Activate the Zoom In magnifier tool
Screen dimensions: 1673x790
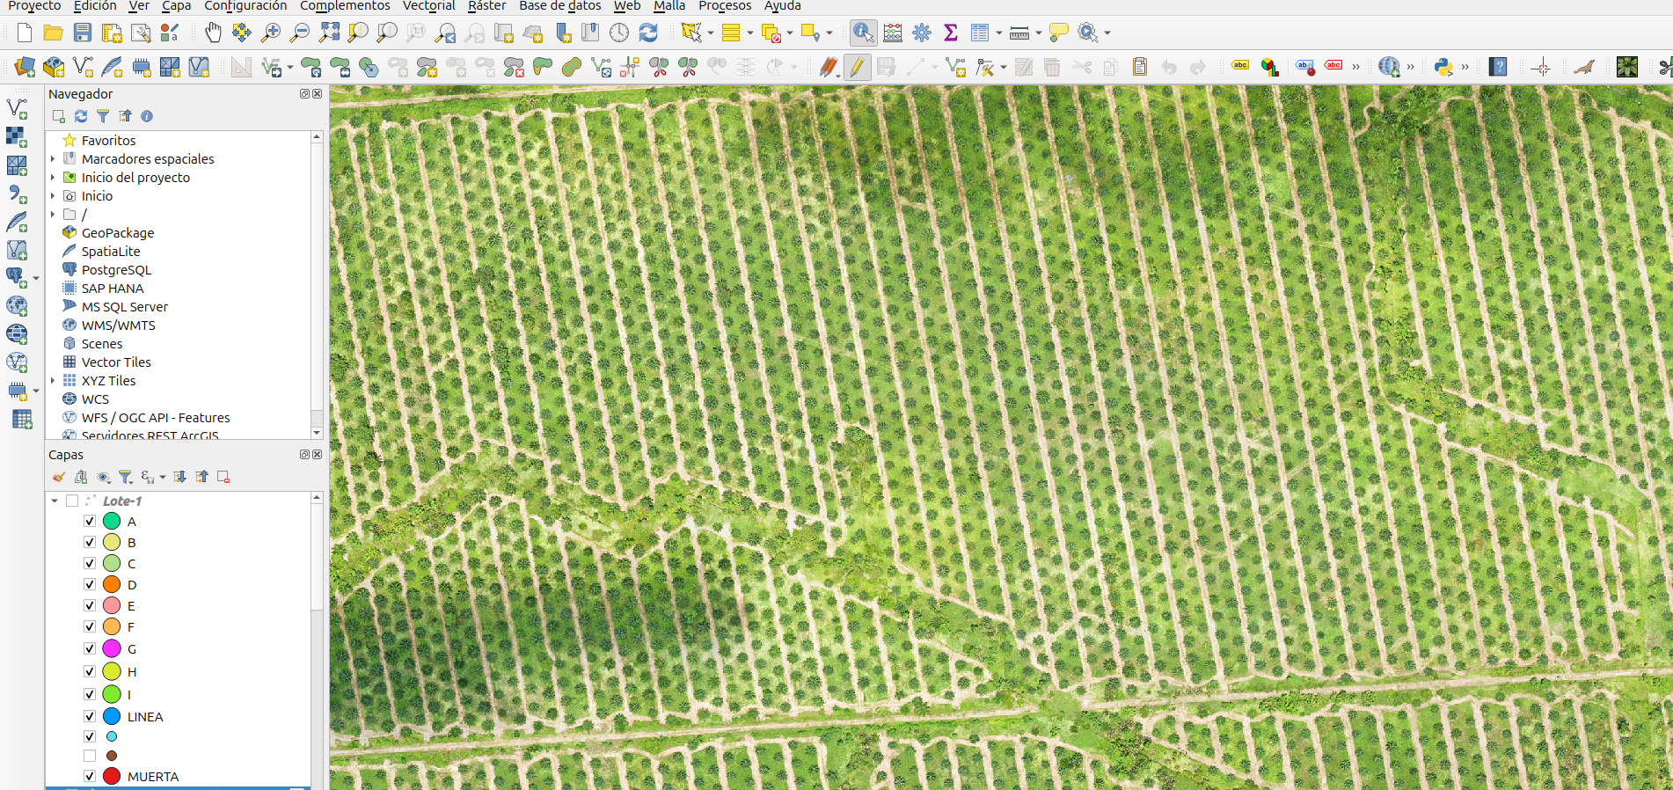coord(271,33)
